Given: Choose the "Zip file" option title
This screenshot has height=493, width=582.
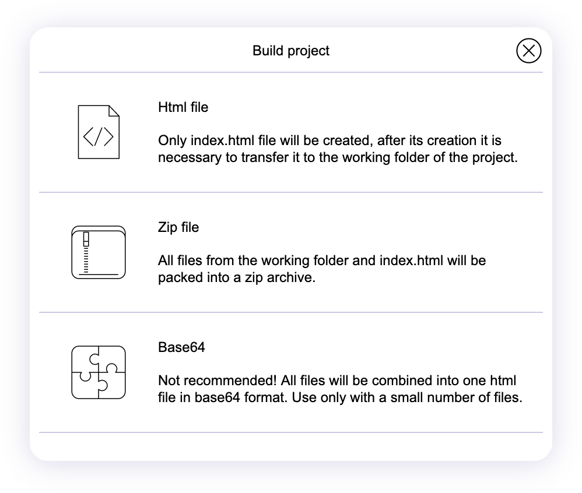Looking at the screenshot, I should [x=178, y=227].
